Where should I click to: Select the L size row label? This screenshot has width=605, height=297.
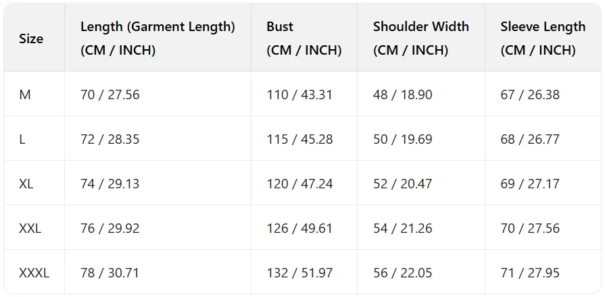(x=23, y=139)
